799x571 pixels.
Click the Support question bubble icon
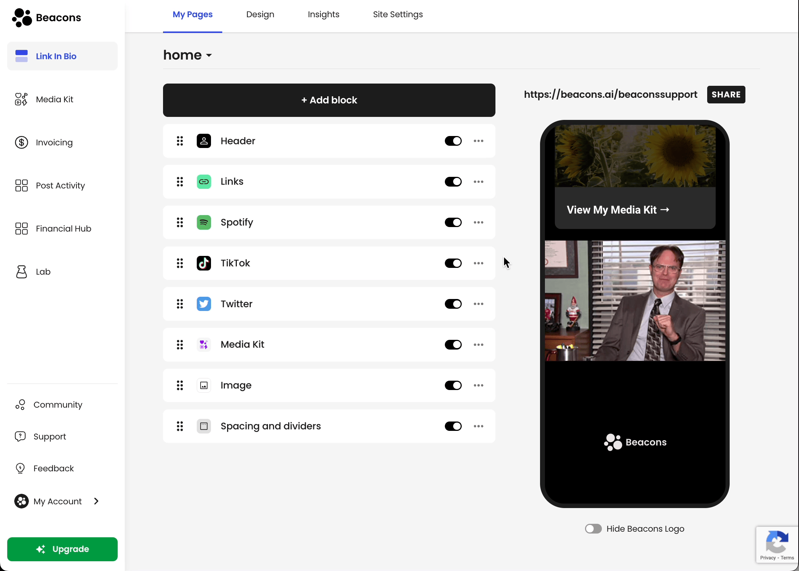20,436
